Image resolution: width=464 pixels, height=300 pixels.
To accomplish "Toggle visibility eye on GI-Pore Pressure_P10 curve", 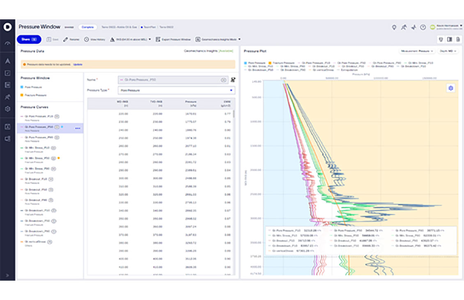I will click(57, 116).
